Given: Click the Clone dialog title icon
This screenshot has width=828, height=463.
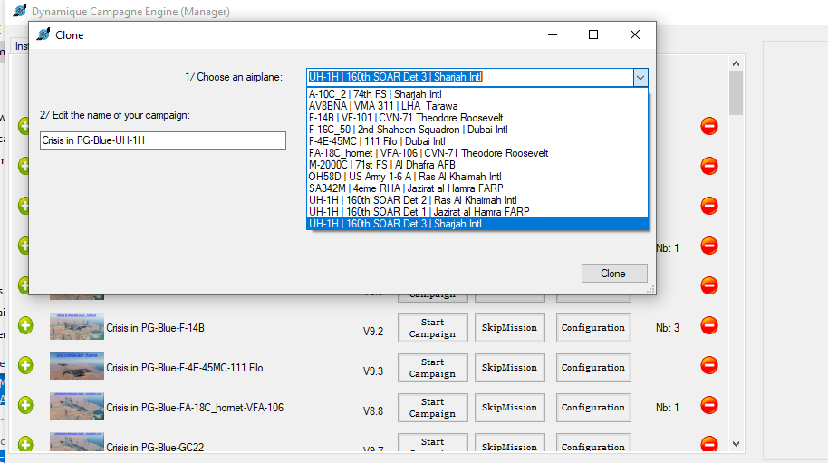Looking at the screenshot, I should click(43, 35).
